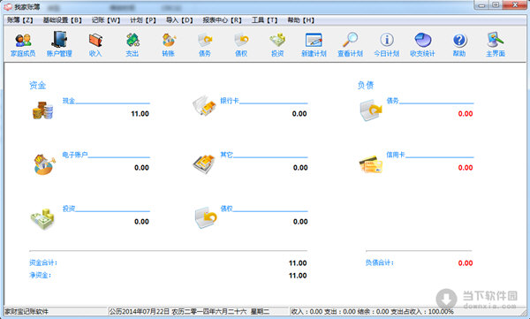
Task: Open the 工具【T】 menu
Action: point(264,20)
